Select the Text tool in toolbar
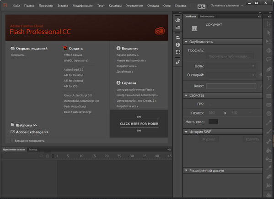Image resolution: width=274 pixels, height=199 pixels. click(269, 78)
